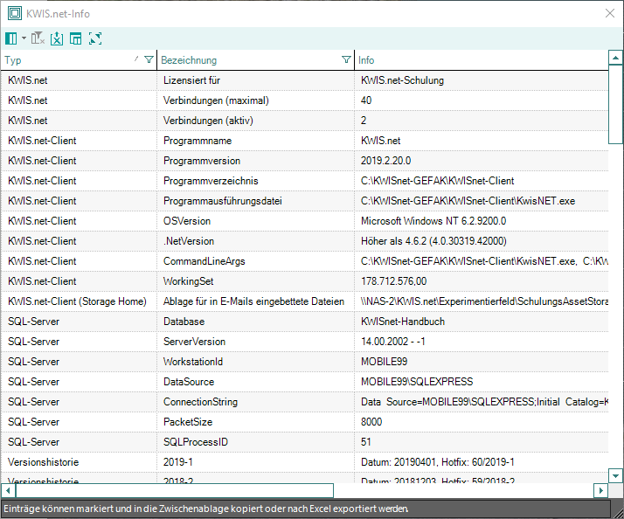624x519 pixels.
Task: Clear all filters via toolbar icon
Action: coord(38,38)
